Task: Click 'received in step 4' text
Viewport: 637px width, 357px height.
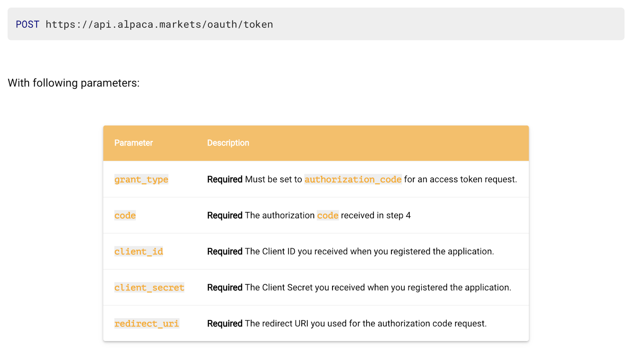Action: (x=376, y=215)
